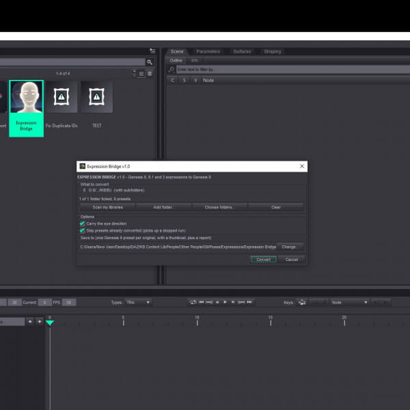Switch to the Shaping tab
Screen dimensions: 410x410
point(273,51)
